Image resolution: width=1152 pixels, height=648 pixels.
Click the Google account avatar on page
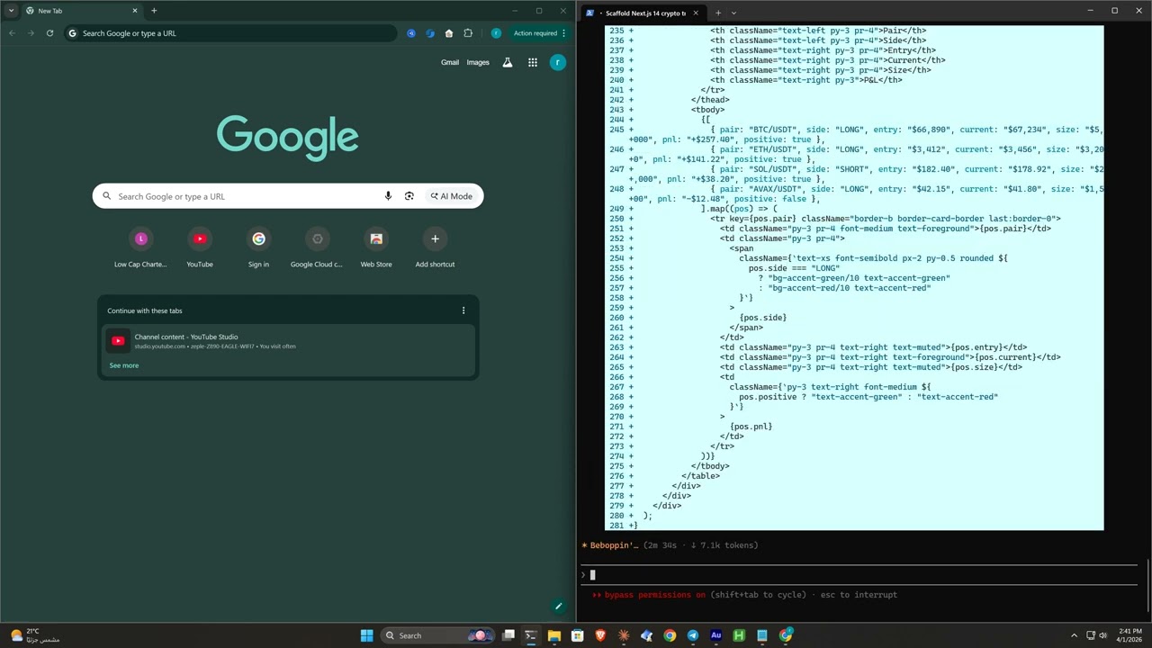point(558,62)
